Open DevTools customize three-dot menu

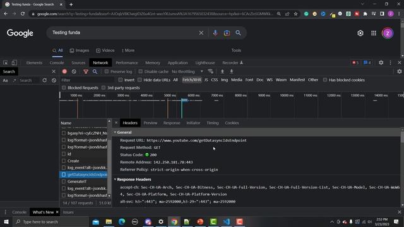(390, 62)
